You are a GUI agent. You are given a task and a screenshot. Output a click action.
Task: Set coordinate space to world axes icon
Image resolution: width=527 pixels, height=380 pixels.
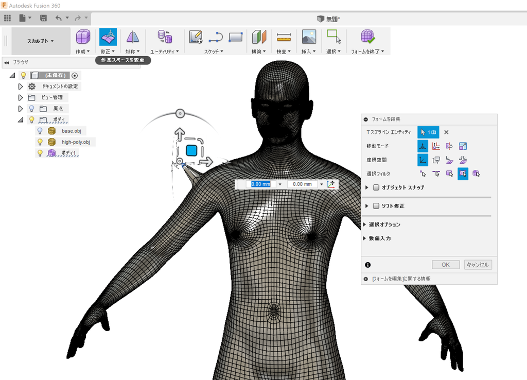coord(423,160)
